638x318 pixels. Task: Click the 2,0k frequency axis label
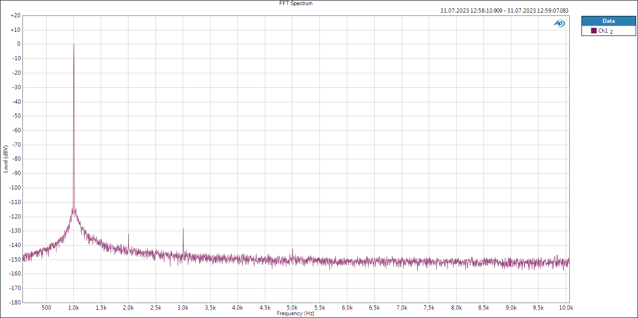point(128,308)
